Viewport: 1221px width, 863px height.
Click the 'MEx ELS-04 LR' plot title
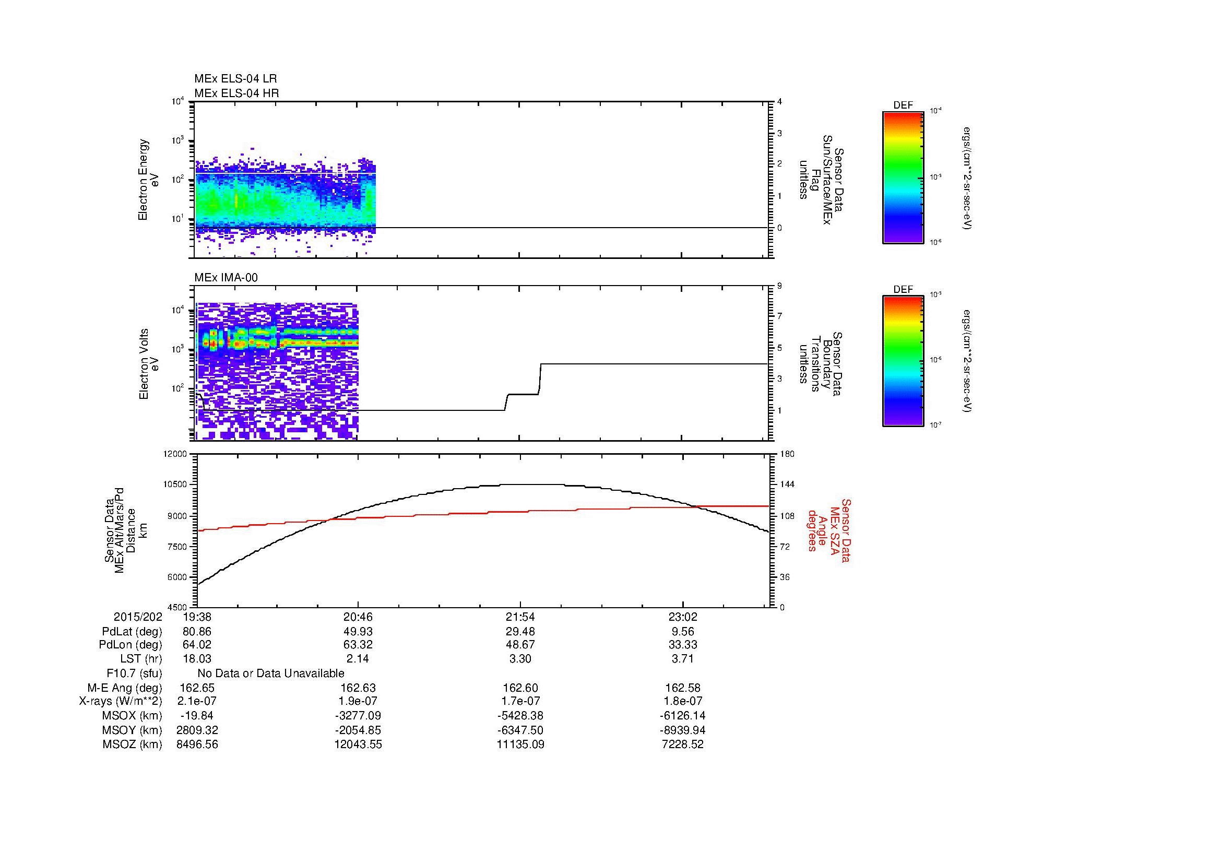coord(235,79)
